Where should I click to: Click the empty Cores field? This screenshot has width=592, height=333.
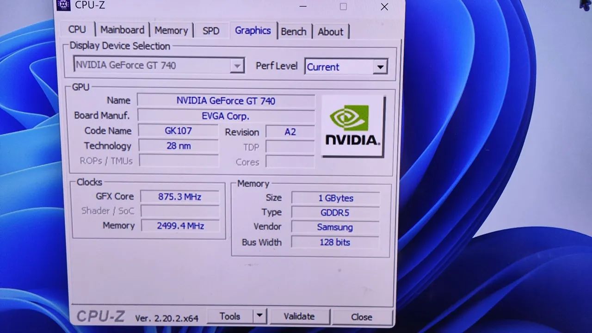[x=290, y=162]
